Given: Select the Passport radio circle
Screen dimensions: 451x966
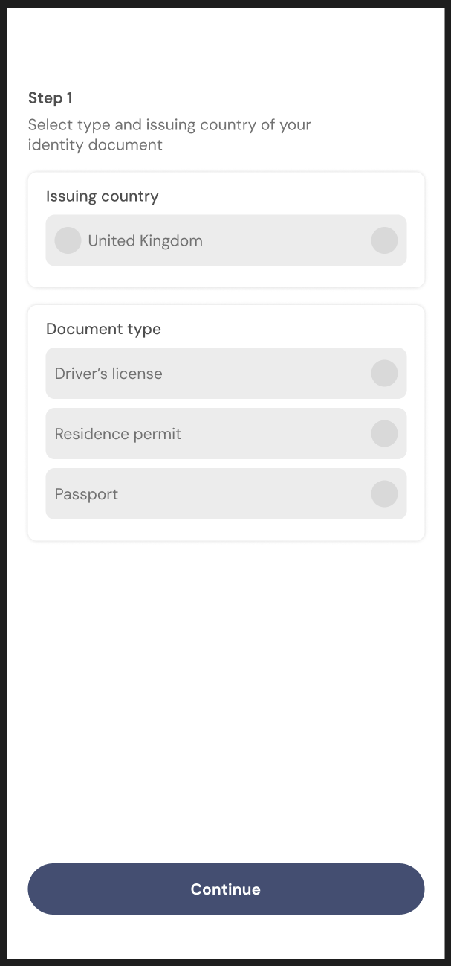Looking at the screenshot, I should click(x=384, y=494).
